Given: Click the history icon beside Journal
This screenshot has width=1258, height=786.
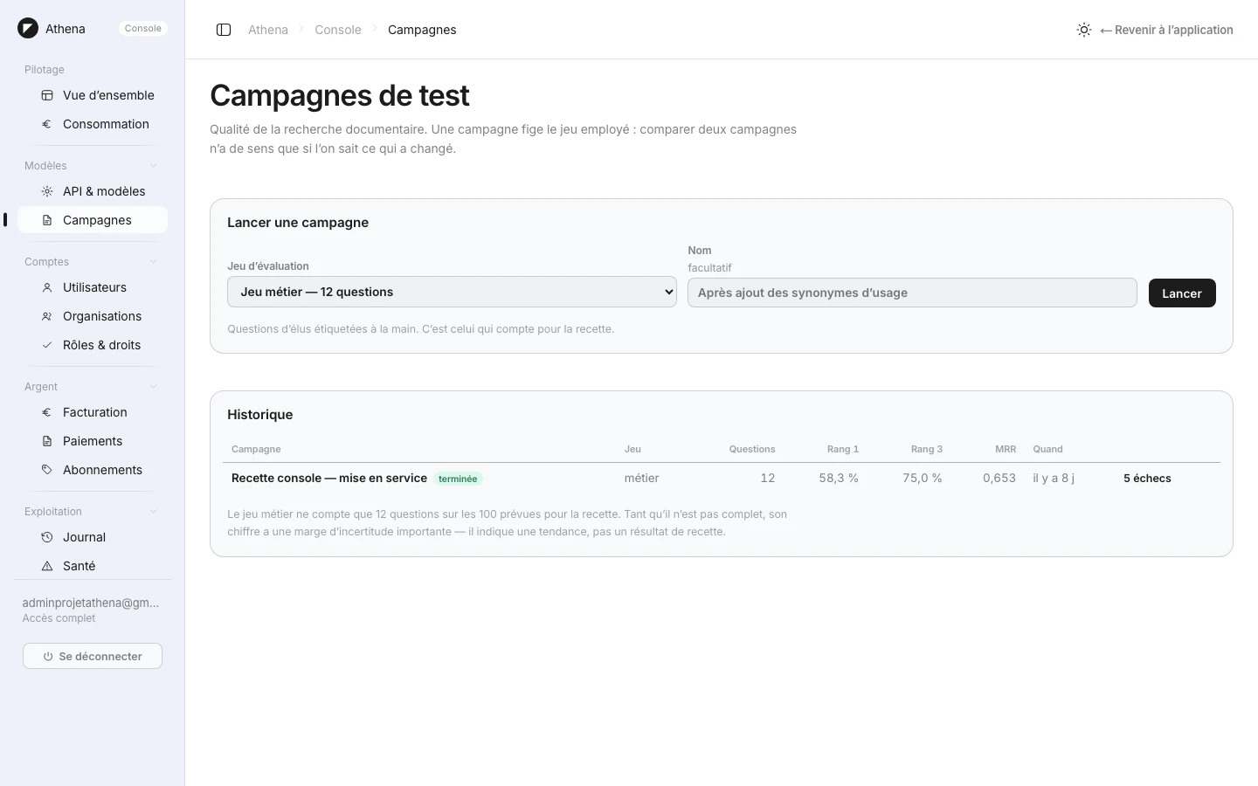Looking at the screenshot, I should click(x=47, y=537).
